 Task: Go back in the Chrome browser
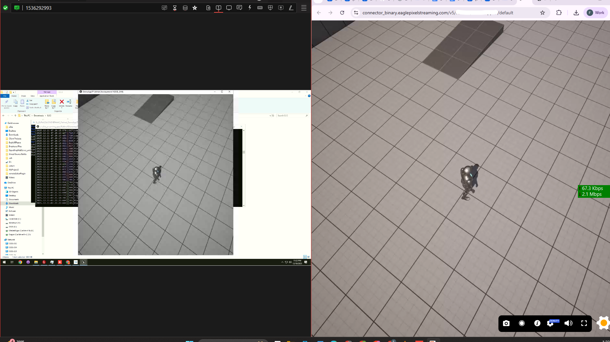[319, 13]
